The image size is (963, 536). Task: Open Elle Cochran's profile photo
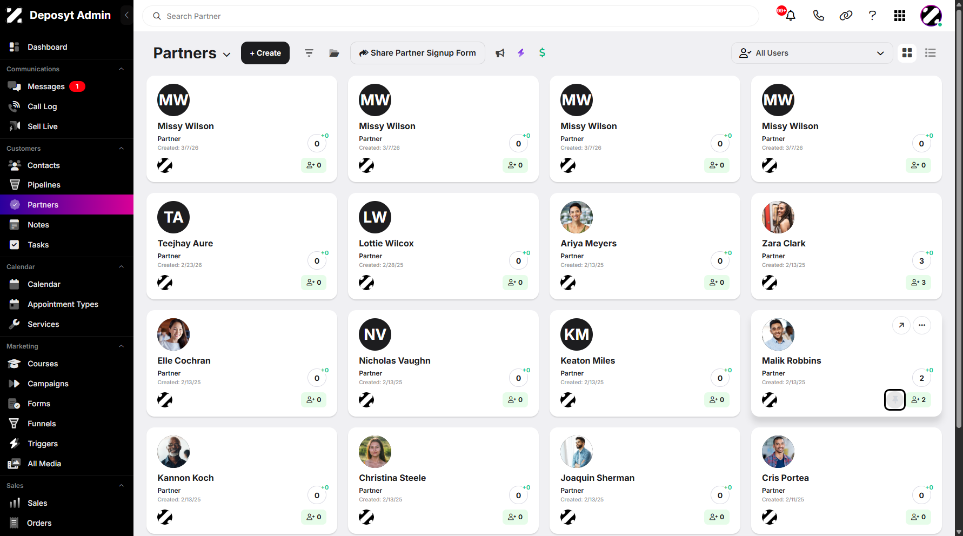(x=173, y=334)
